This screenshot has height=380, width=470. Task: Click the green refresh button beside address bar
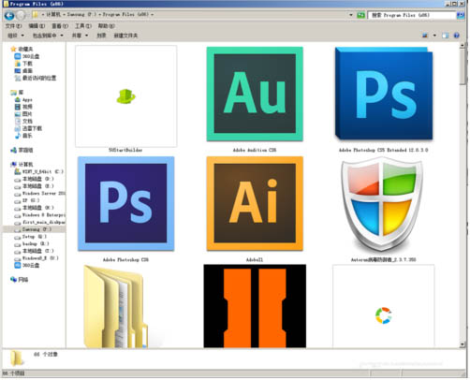pos(360,15)
